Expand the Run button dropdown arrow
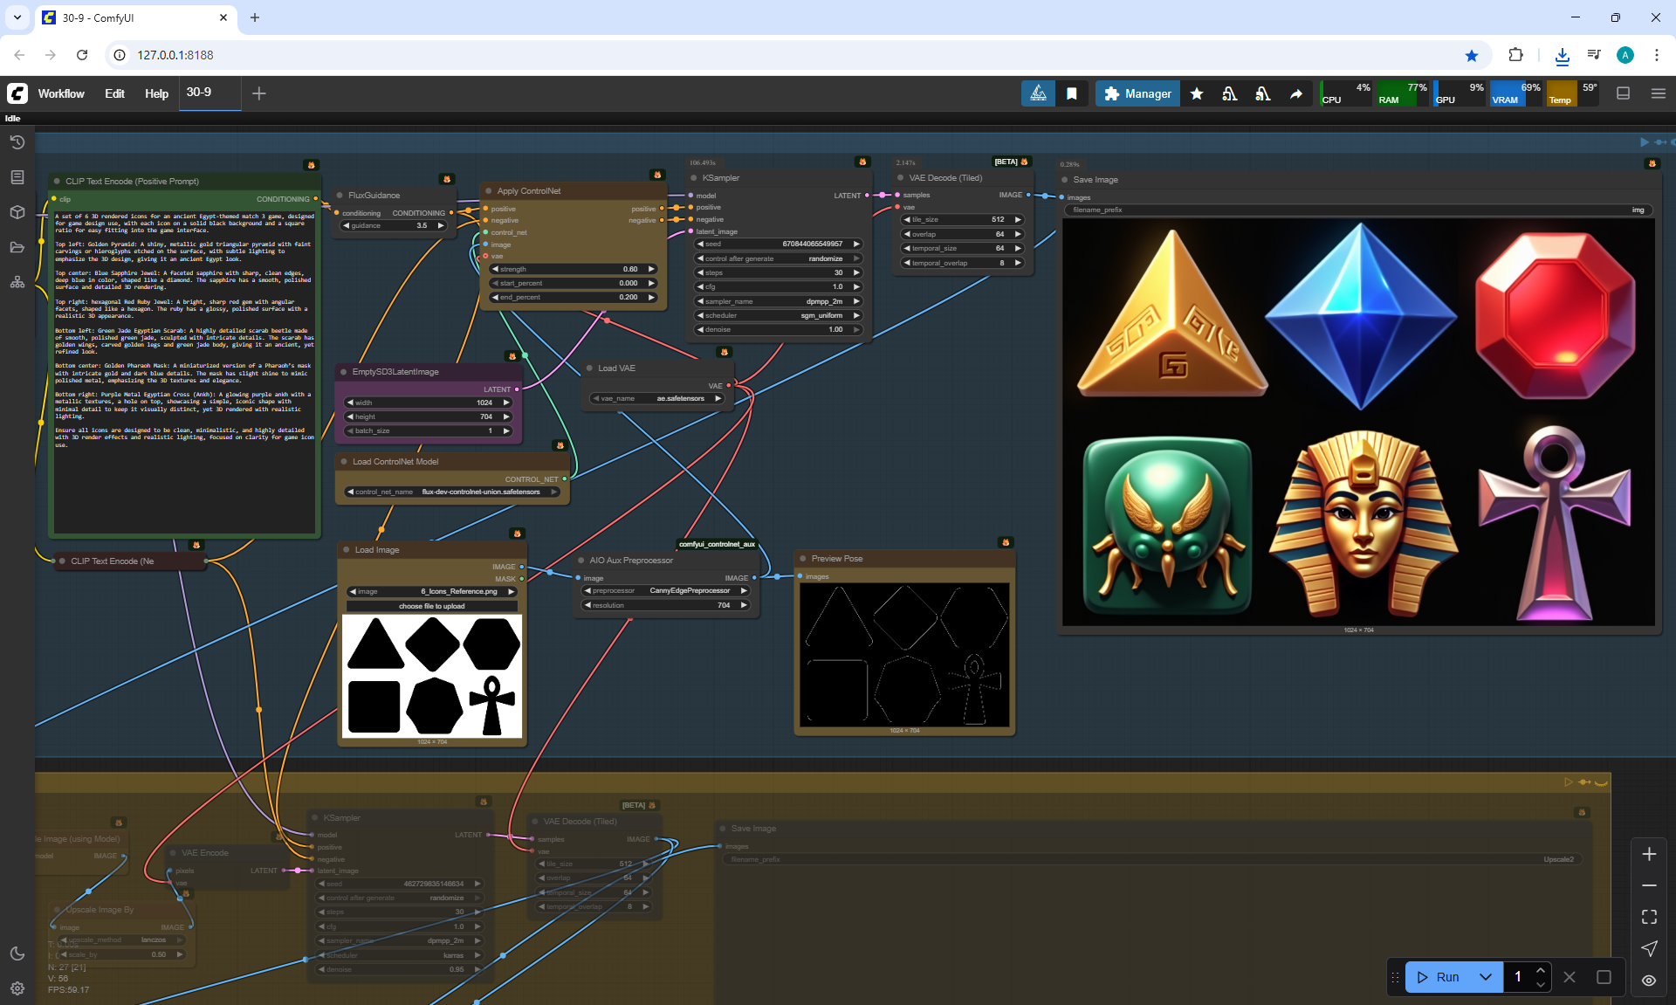The height and width of the screenshot is (1005, 1676). click(1486, 977)
